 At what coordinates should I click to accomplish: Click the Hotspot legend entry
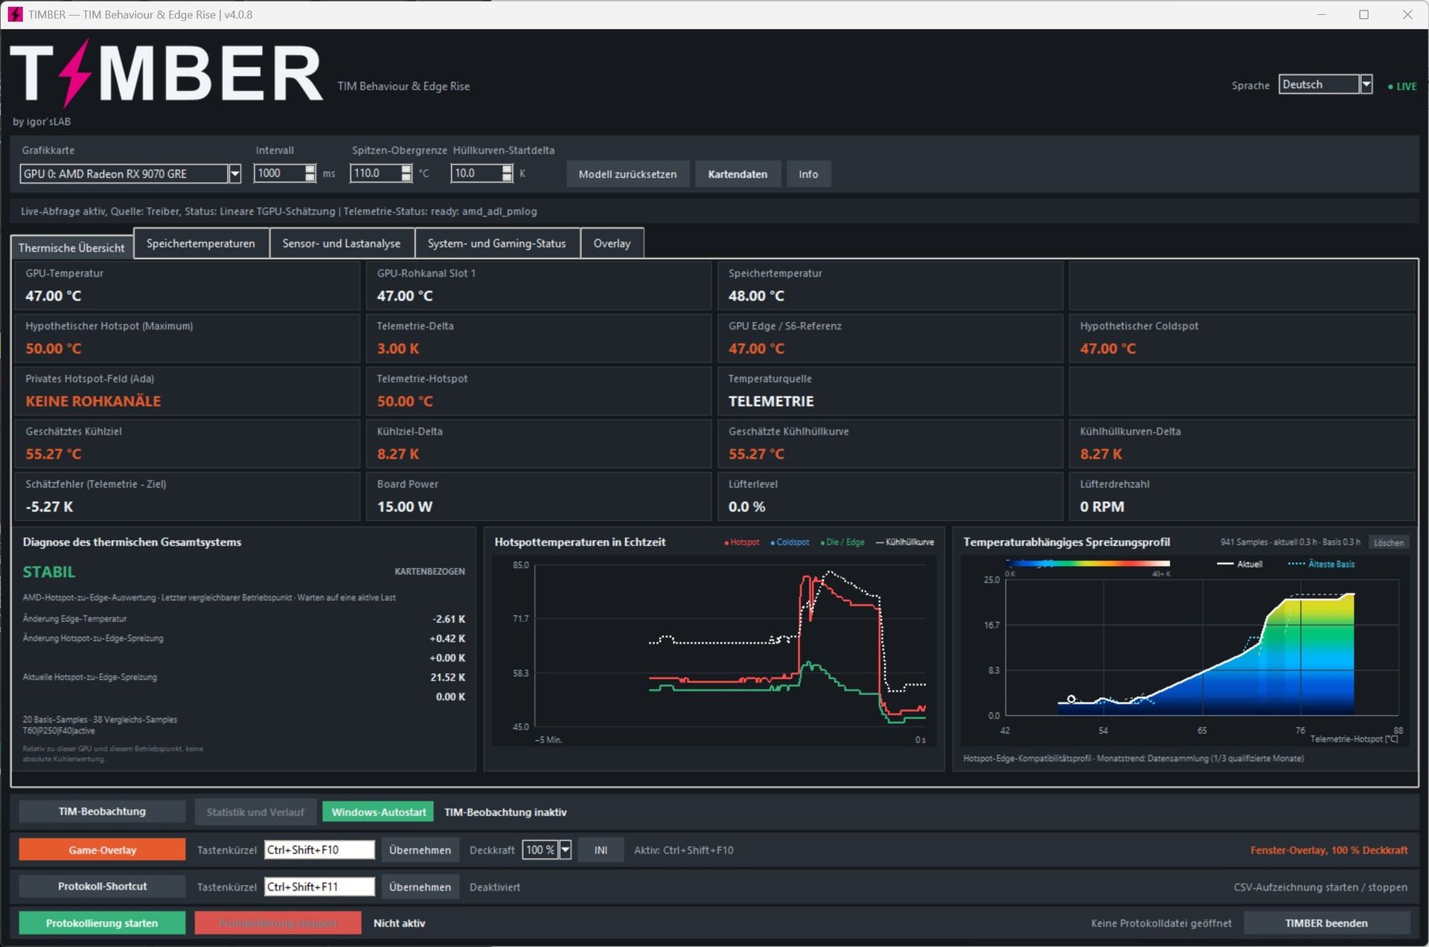[742, 542]
